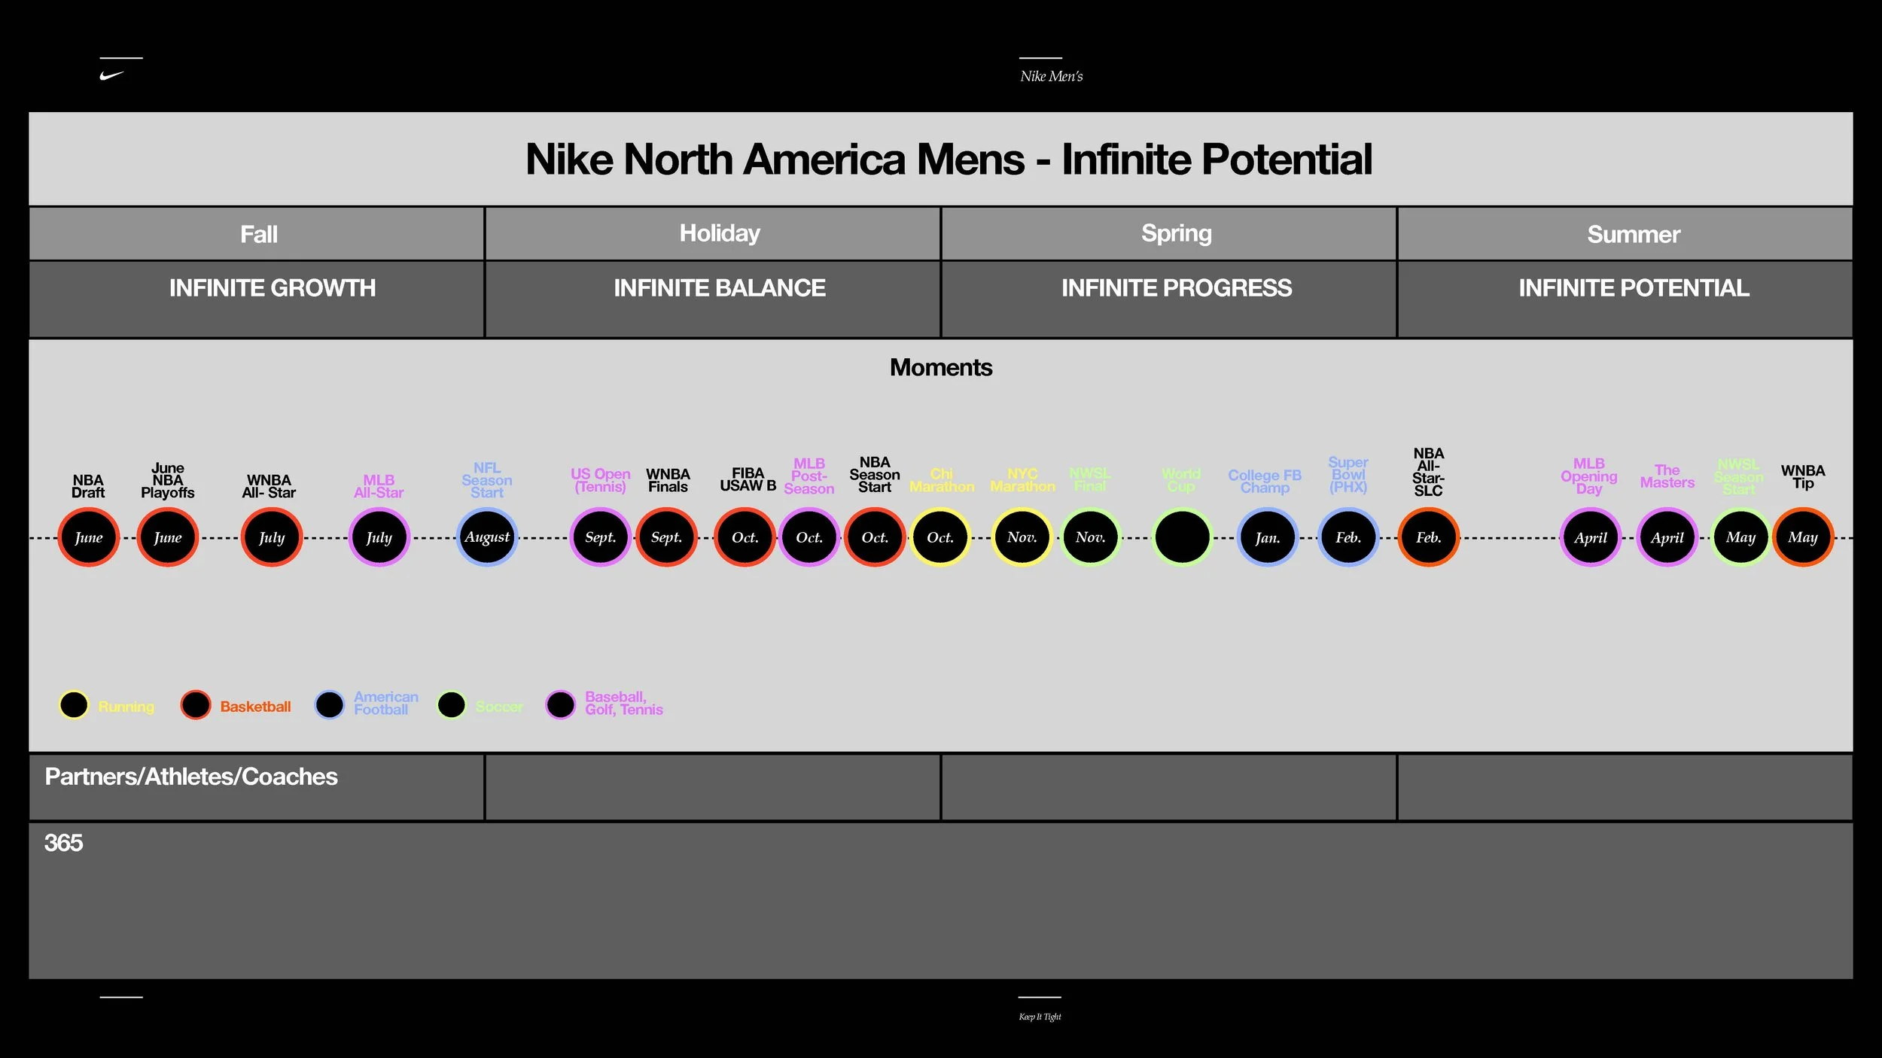The image size is (1882, 1058).
Task: Select the WNBA Tip May circle
Action: [1803, 537]
